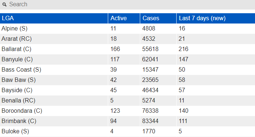Click Boroondara cases value 76338

pos(150,111)
